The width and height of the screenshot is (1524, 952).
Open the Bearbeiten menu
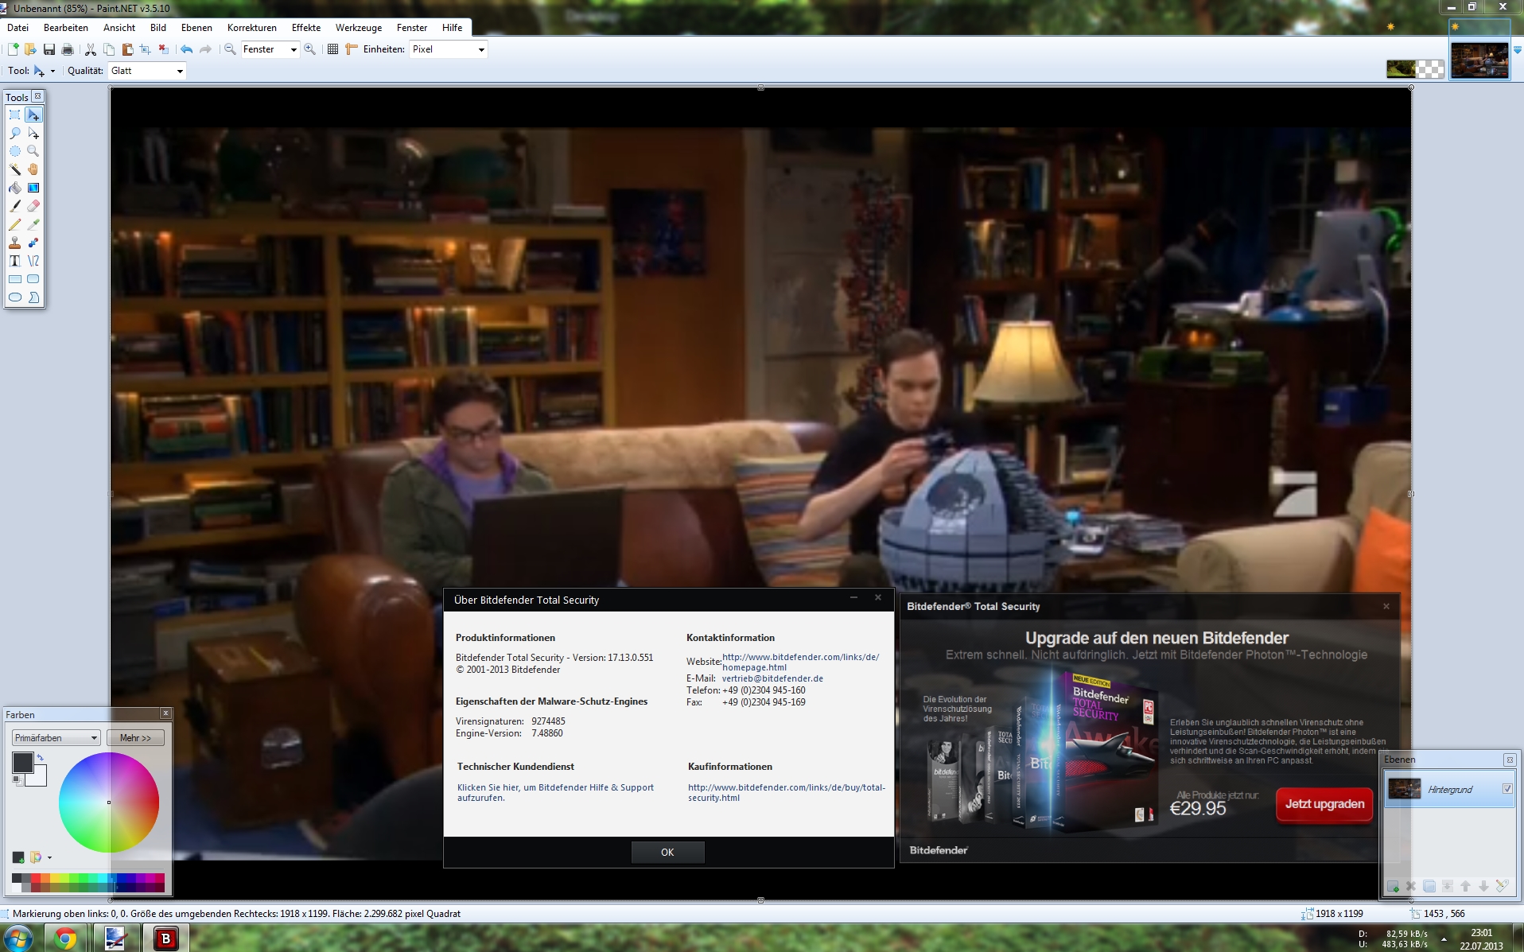pyautogui.click(x=66, y=27)
